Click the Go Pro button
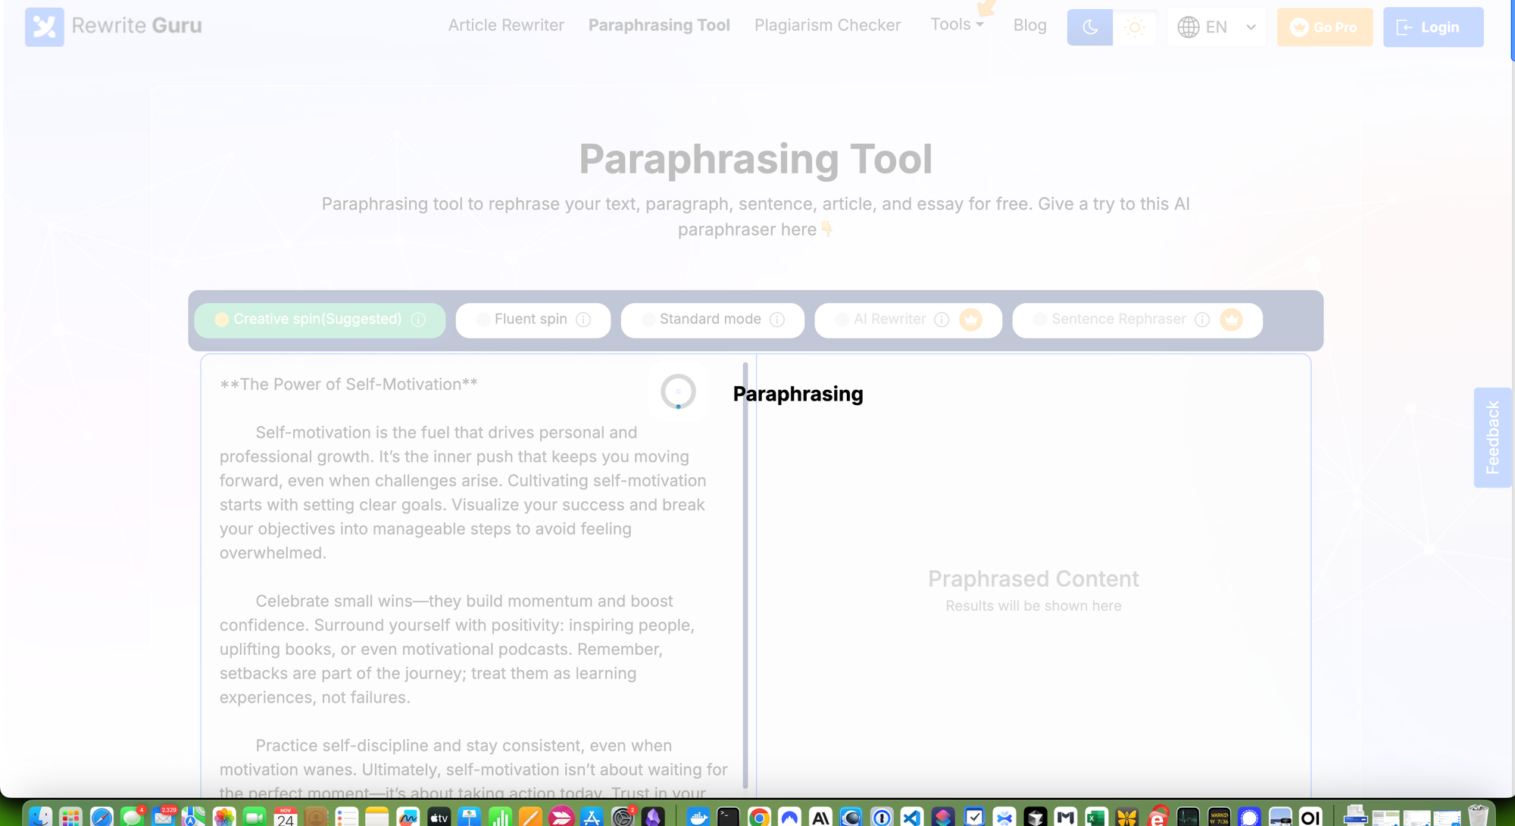The image size is (1515, 826). tap(1325, 26)
